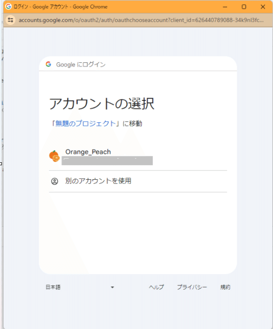This screenshot has width=273, height=329.
Task: Click the person icon beside 別のアカウントを使用
Action: (55, 181)
